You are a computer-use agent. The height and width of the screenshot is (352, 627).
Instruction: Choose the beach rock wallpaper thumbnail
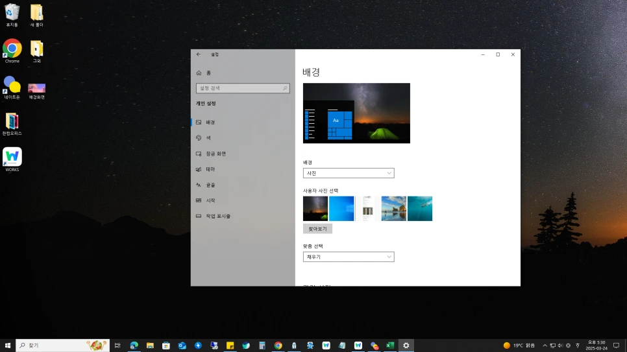coord(393,209)
